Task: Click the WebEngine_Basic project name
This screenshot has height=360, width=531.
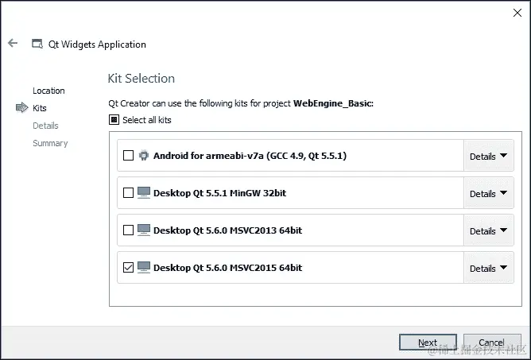Action: click(x=333, y=103)
